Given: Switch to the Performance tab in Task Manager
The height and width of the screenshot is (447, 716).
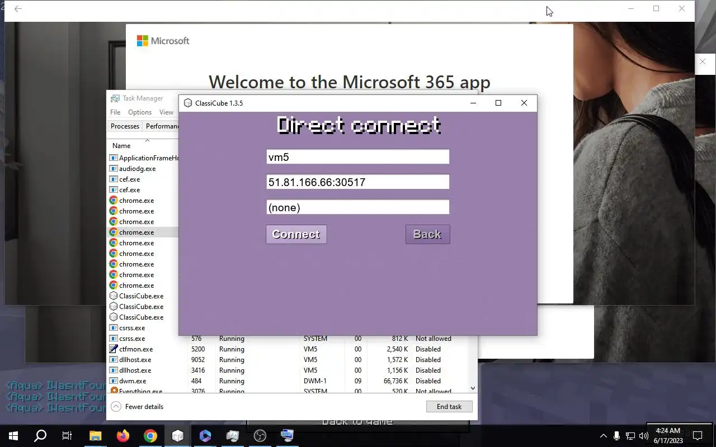Looking at the screenshot, I should coord(162,126).
